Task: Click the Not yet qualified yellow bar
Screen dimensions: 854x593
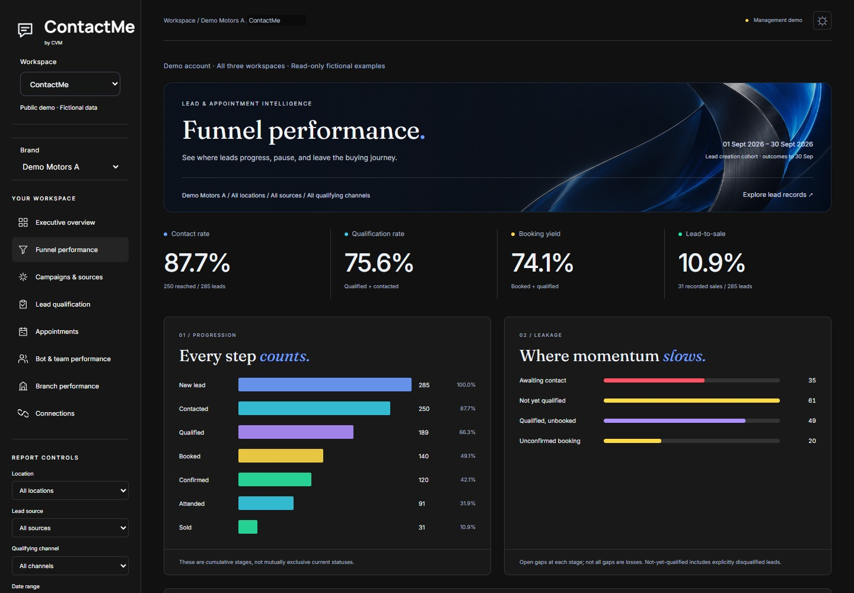Action: (692, 400)
